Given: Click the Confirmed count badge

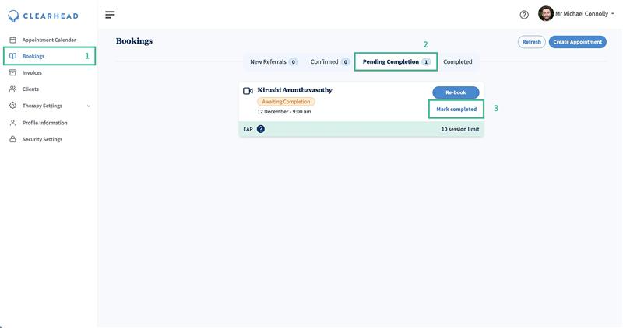Looking at the screenshot, I should coord(345,62).
